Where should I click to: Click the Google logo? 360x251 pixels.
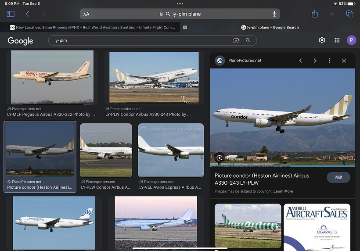[21, 41]
